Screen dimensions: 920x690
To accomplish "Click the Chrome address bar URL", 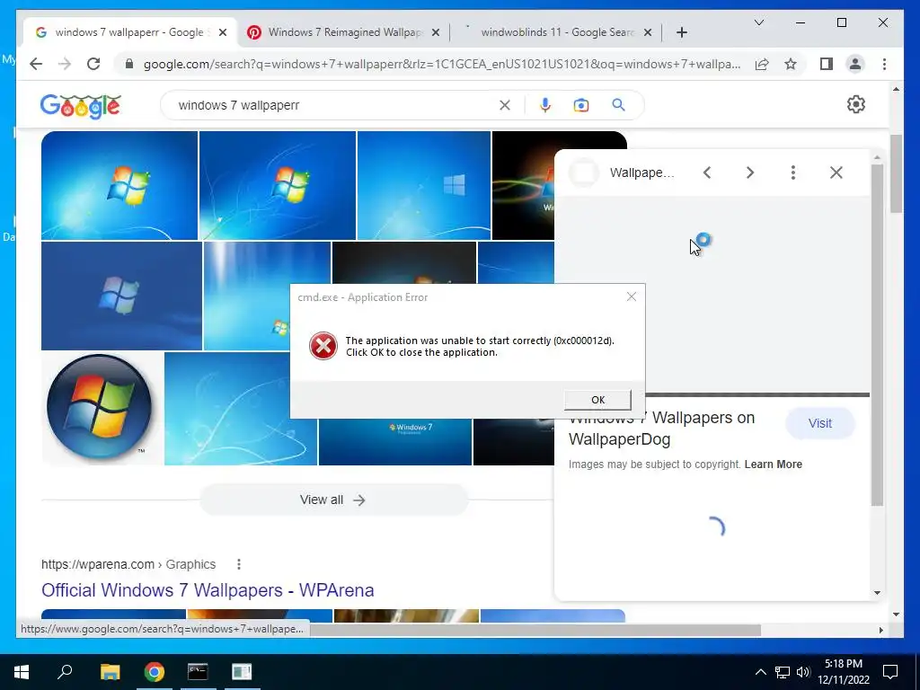I will [442, 64].
